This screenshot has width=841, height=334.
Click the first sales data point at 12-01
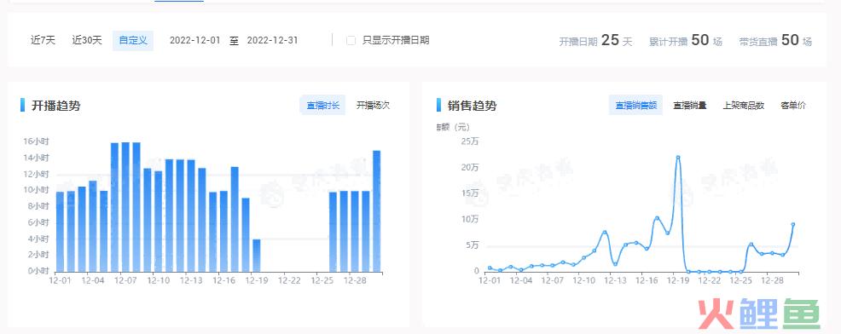[x=490, y=268]
